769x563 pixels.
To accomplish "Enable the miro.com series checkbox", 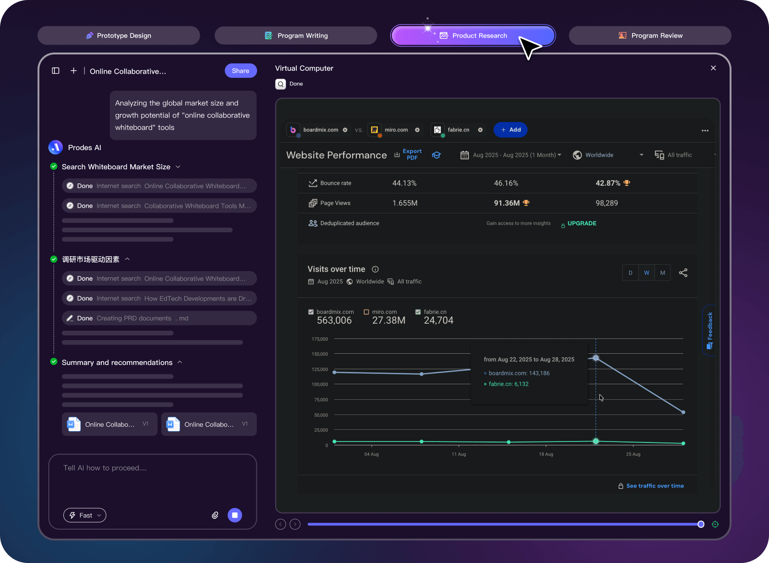I will click(x=366, y=312).
